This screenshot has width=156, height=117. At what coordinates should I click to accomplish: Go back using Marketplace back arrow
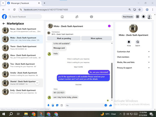pyautogui.click(x=4, y=24)
